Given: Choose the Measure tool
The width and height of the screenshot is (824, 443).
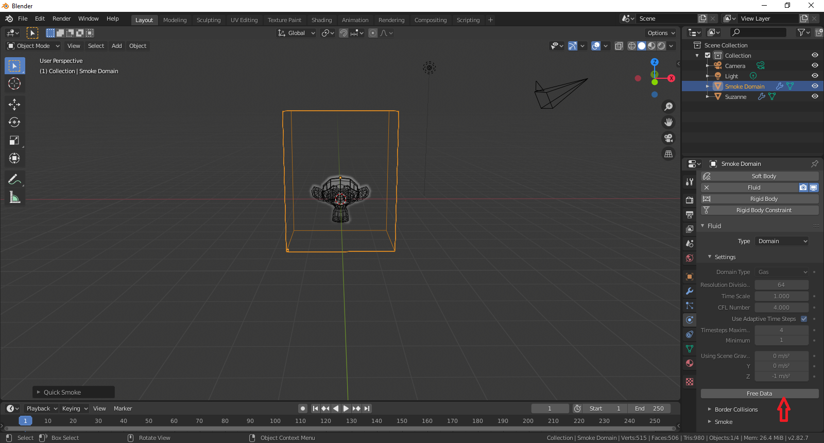Looking at the screenshot, I should tap(14, 197).
